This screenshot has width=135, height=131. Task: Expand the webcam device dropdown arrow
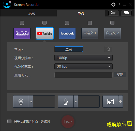(31, 102)
